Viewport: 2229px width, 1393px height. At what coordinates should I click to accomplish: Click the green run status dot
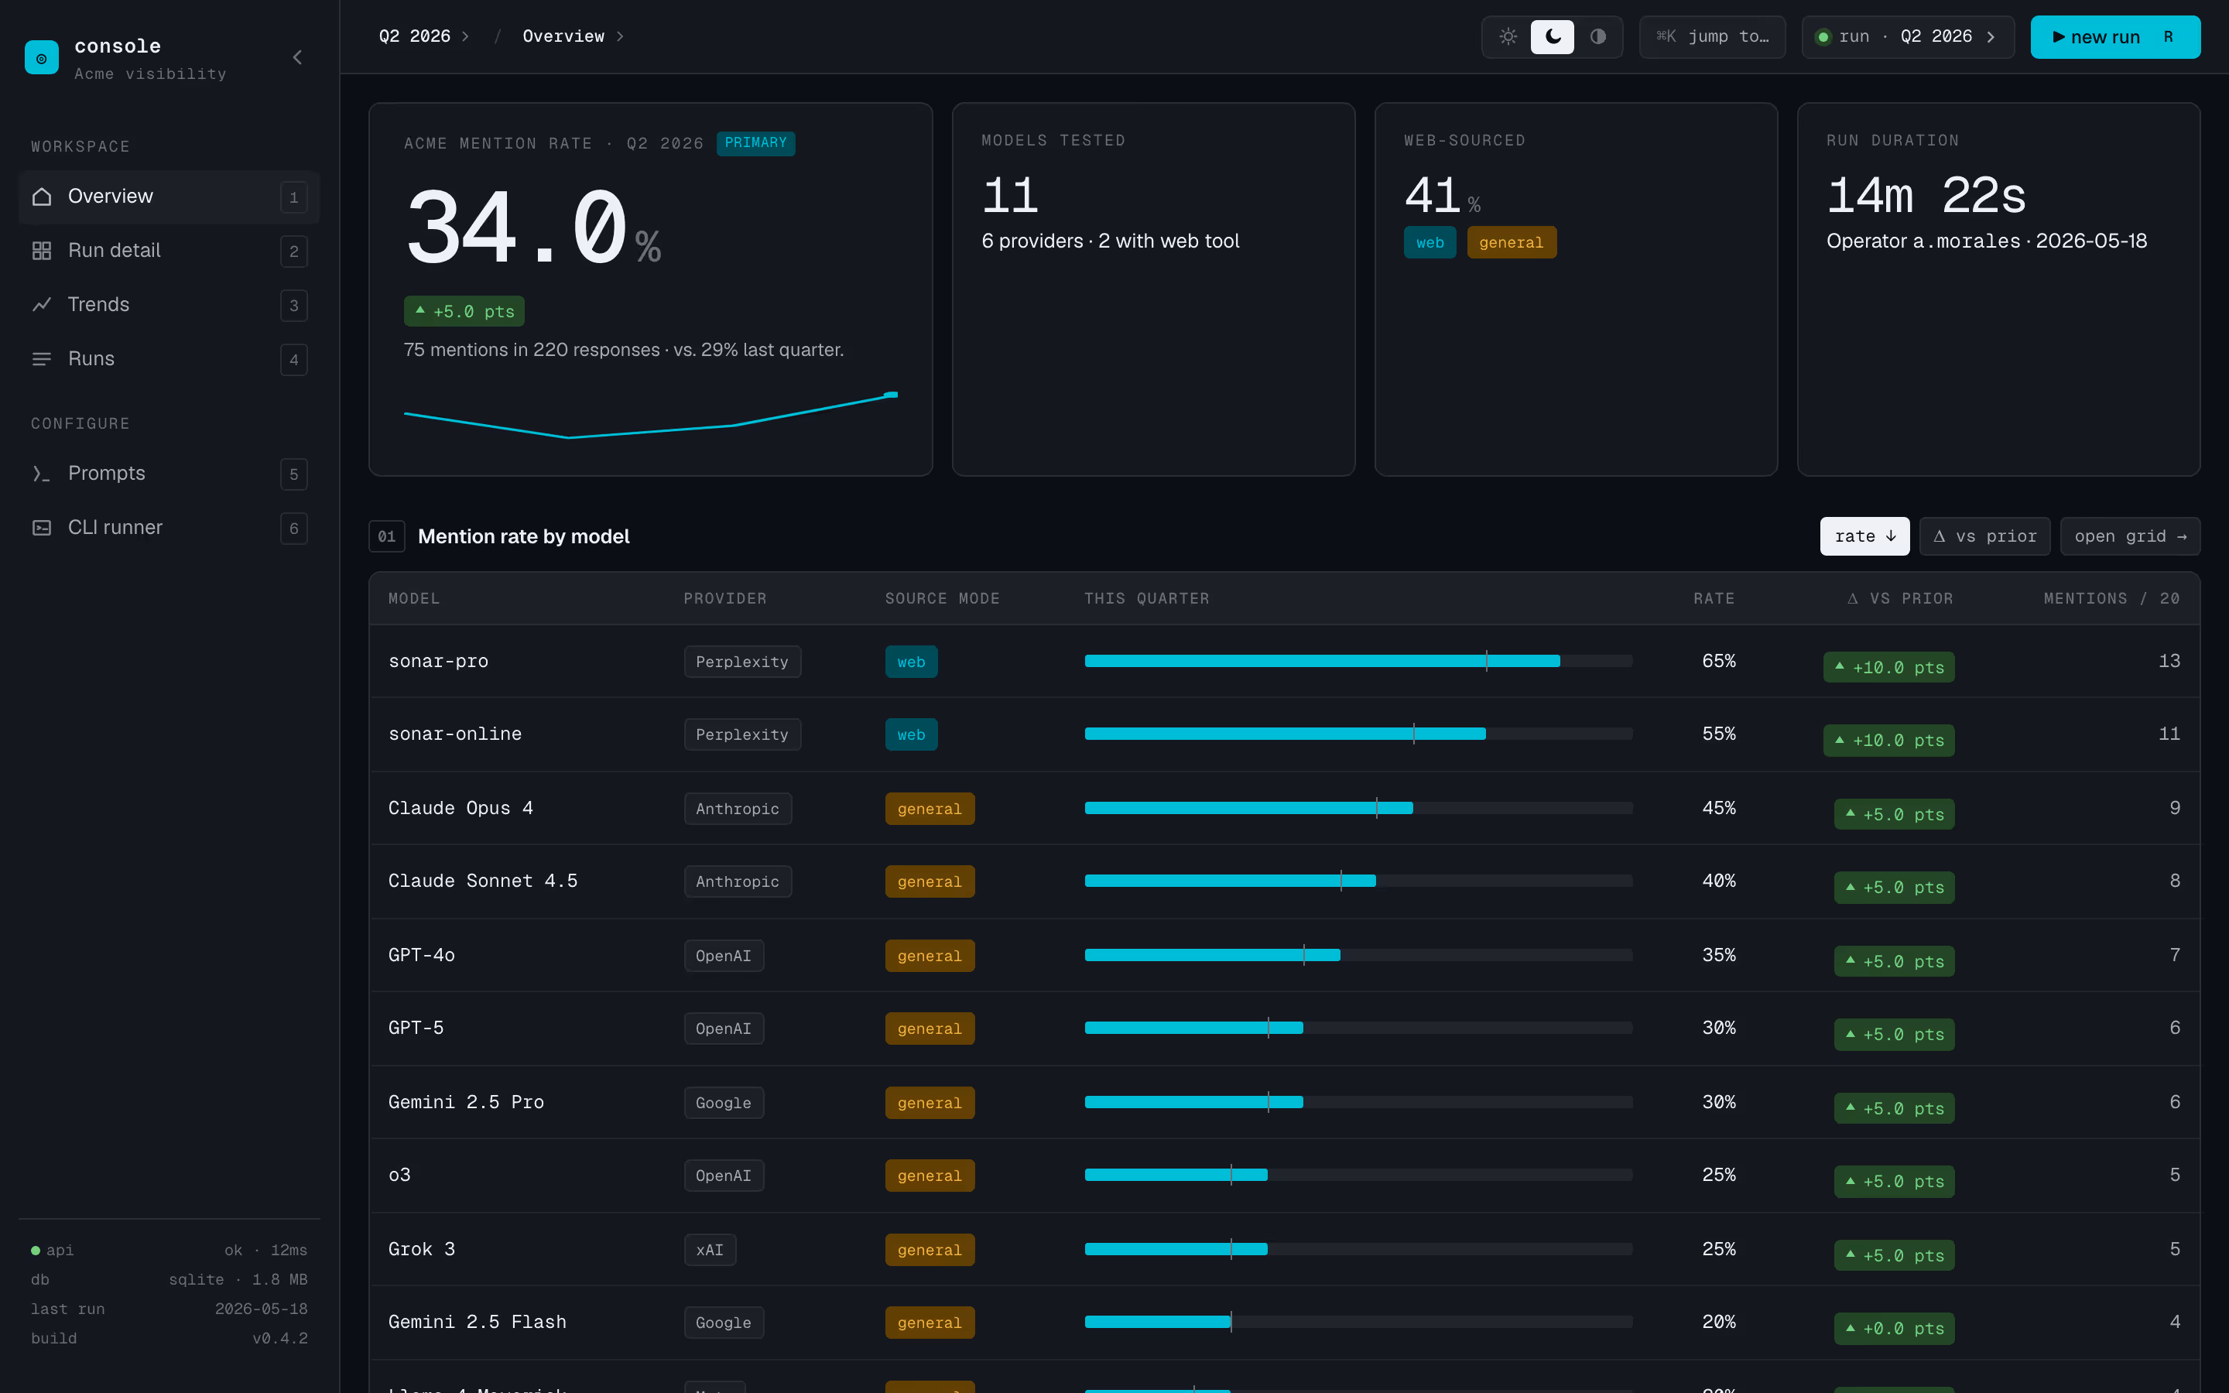pos(1823,37)
